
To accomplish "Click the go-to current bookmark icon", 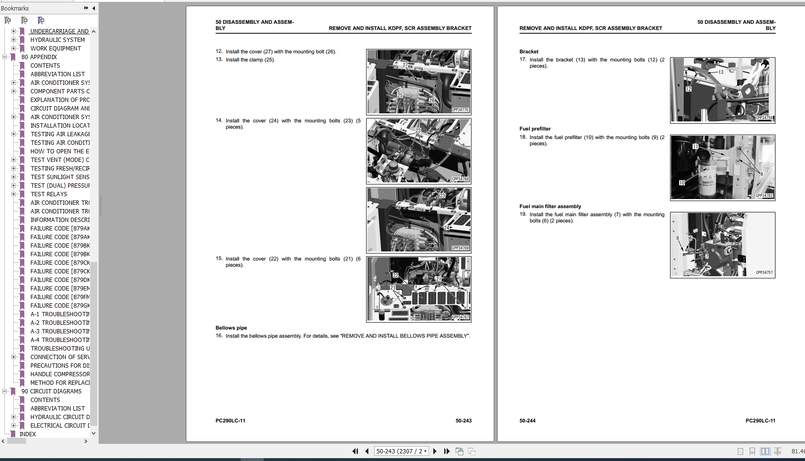I will 41,20.
